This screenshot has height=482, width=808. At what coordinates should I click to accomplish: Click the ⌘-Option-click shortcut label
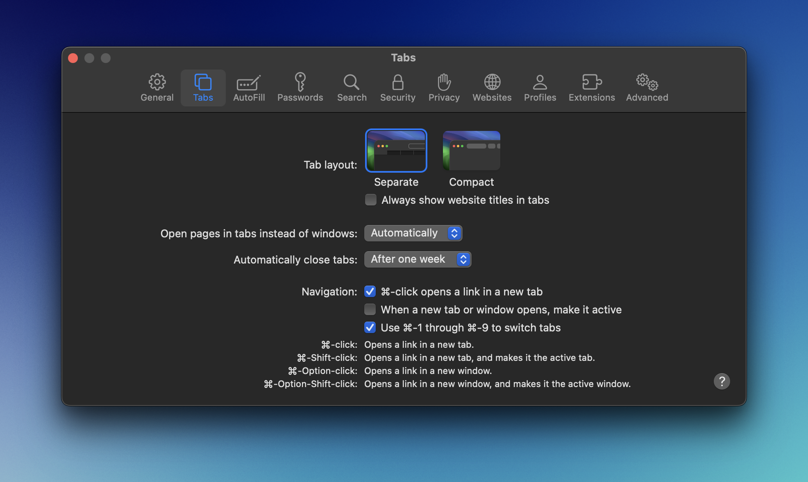click(322, 371)
